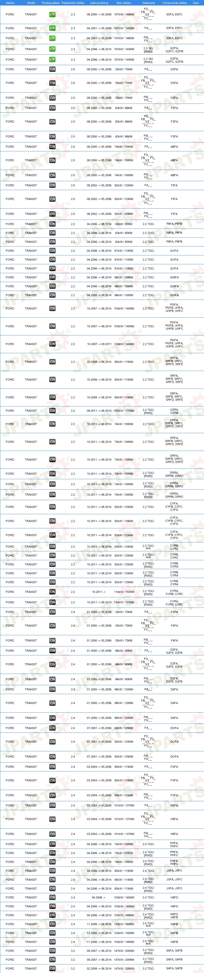204x973 pixels.
Task: Click engine code F3FA in FD__ row
Action: tap(174, 122)
